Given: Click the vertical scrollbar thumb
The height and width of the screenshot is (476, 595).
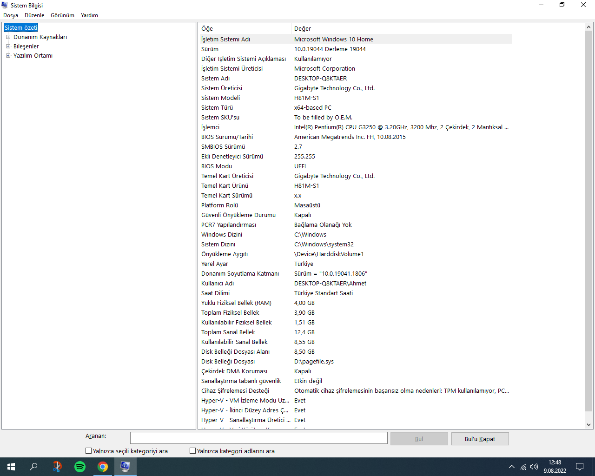Looking at the screenshot, I should (589, 221).
